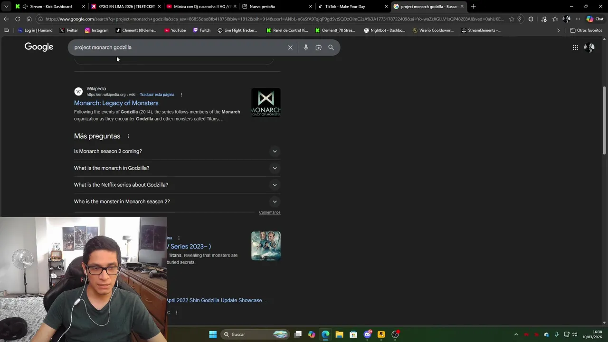Switch to Stream - Kick Dashboard tab
Screen dimensions: 608x342
coord(50,7)
